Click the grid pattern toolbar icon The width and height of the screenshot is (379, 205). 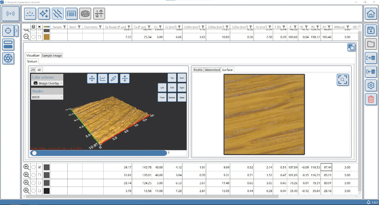(71, 14)
